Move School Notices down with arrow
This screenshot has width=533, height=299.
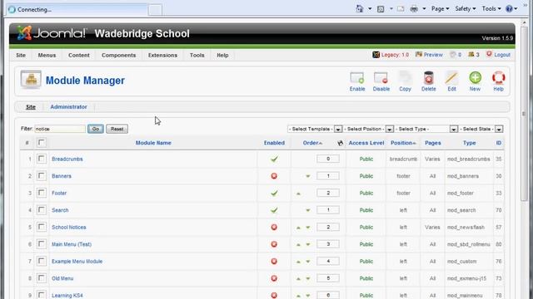click(x=307, y=228)
